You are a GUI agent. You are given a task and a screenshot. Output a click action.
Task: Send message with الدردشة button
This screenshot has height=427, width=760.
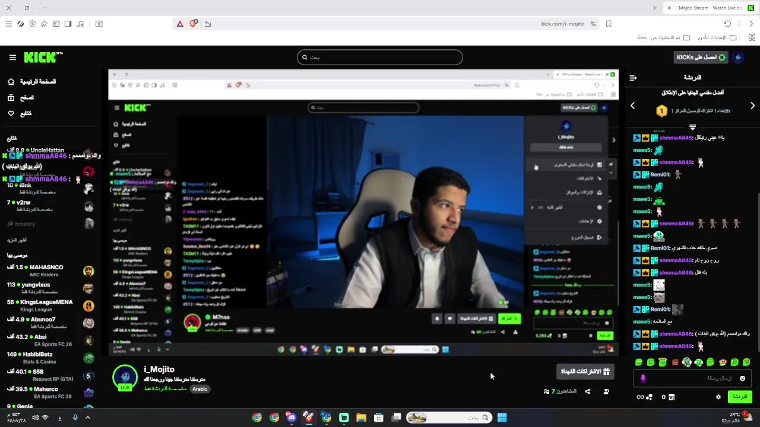tap(739, 397)
